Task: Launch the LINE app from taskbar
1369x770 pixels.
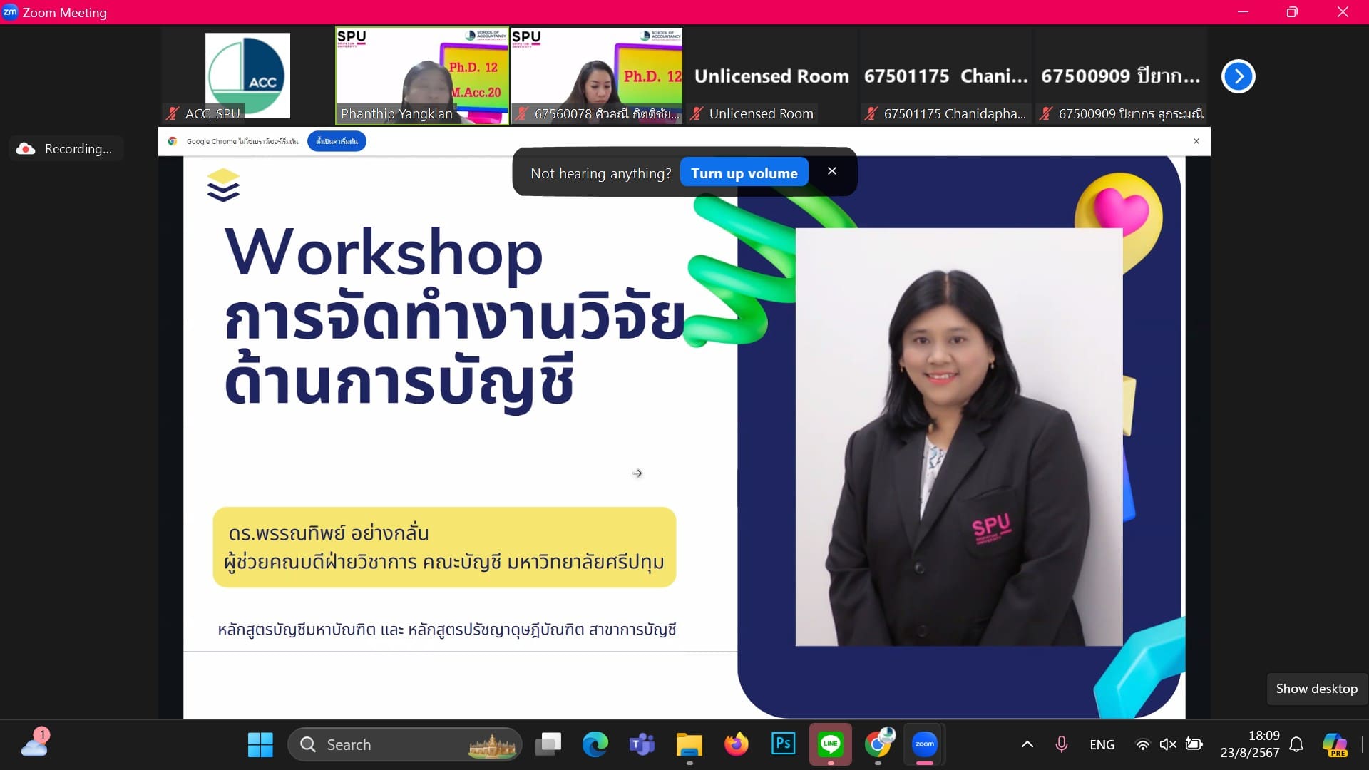Action: [831, 744]
